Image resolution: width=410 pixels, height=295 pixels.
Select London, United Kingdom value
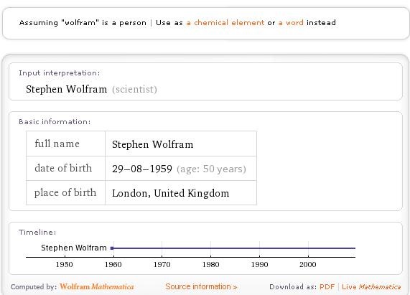pos(170,193)
